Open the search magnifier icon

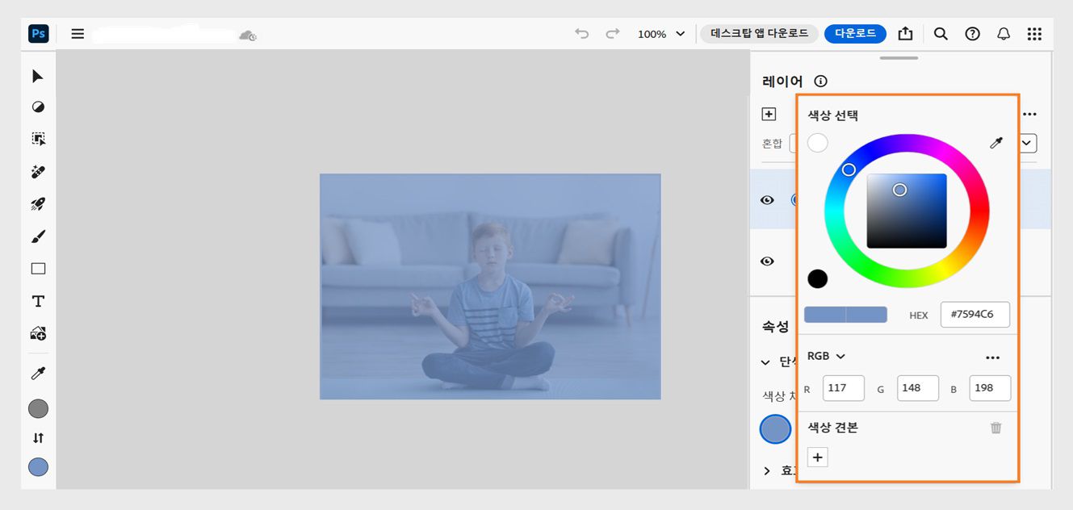941,34
